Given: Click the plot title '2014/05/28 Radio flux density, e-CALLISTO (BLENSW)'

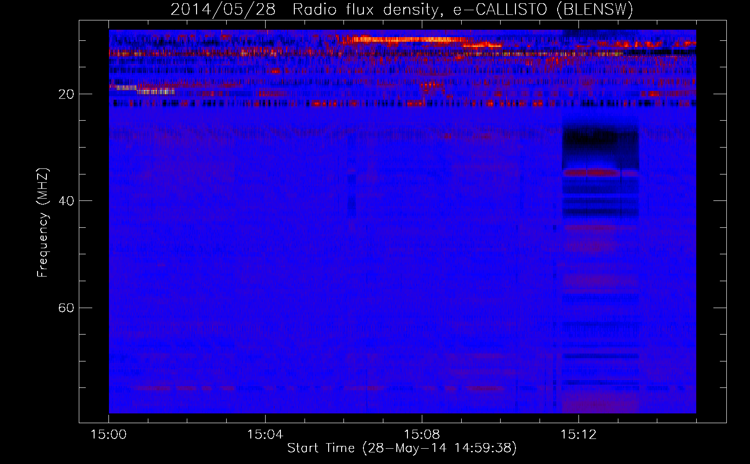Looking at the screenshot, I should coord(402,9).
